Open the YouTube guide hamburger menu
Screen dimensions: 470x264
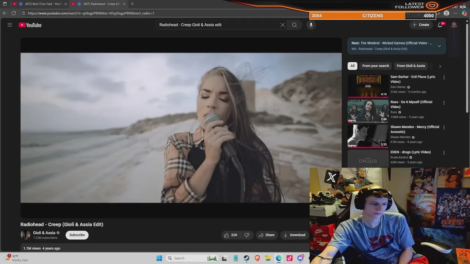(x=10, y=25)
